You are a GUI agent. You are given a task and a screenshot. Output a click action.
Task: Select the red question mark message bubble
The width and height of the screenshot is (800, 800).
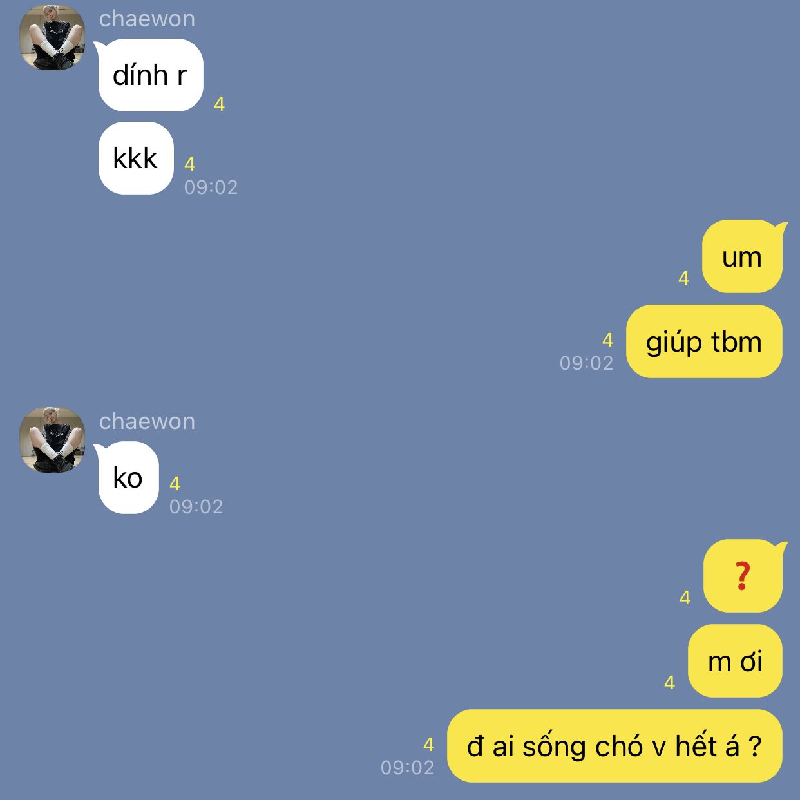[x=743, y=576]
